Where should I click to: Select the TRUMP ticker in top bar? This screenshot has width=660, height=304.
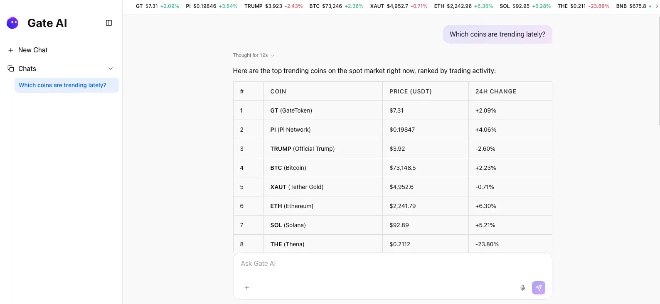point(273,6)
